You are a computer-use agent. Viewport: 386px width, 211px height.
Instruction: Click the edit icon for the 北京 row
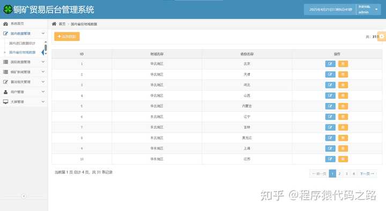(x=330, y=64)
